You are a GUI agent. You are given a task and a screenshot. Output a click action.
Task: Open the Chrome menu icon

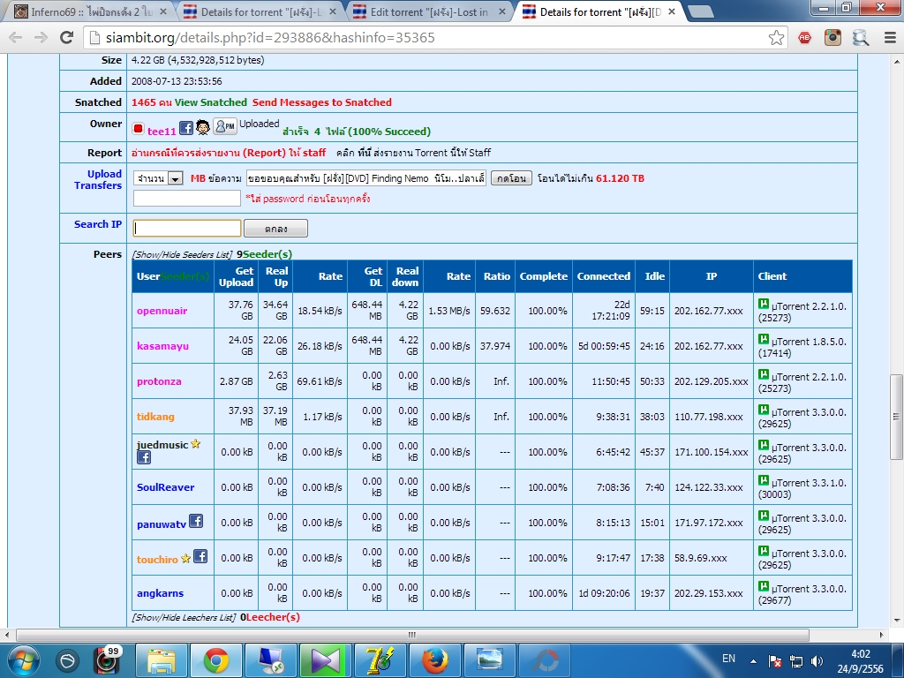890,38
